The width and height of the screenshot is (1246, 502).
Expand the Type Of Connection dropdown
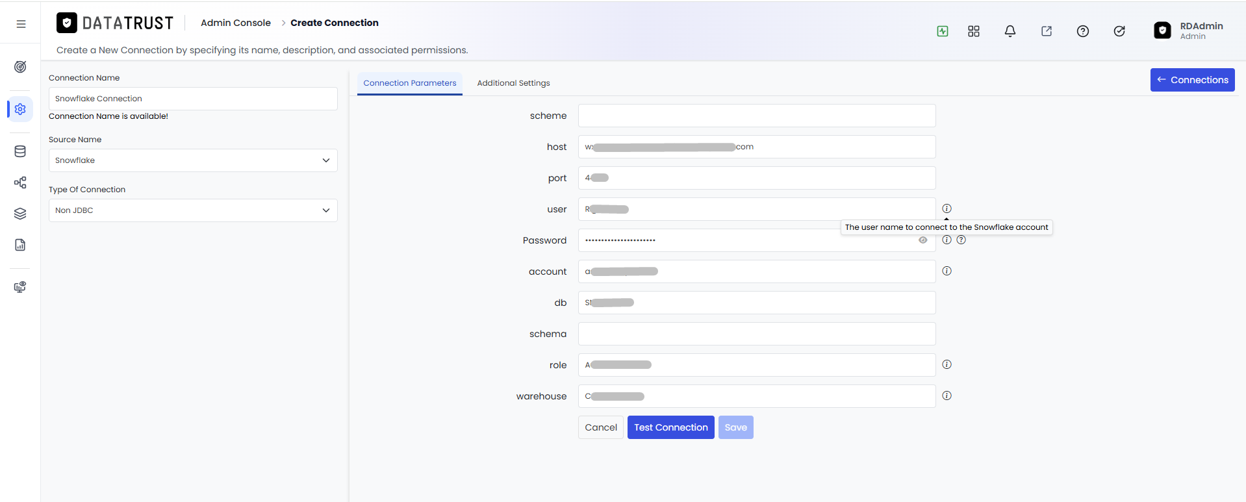[193, 210]
